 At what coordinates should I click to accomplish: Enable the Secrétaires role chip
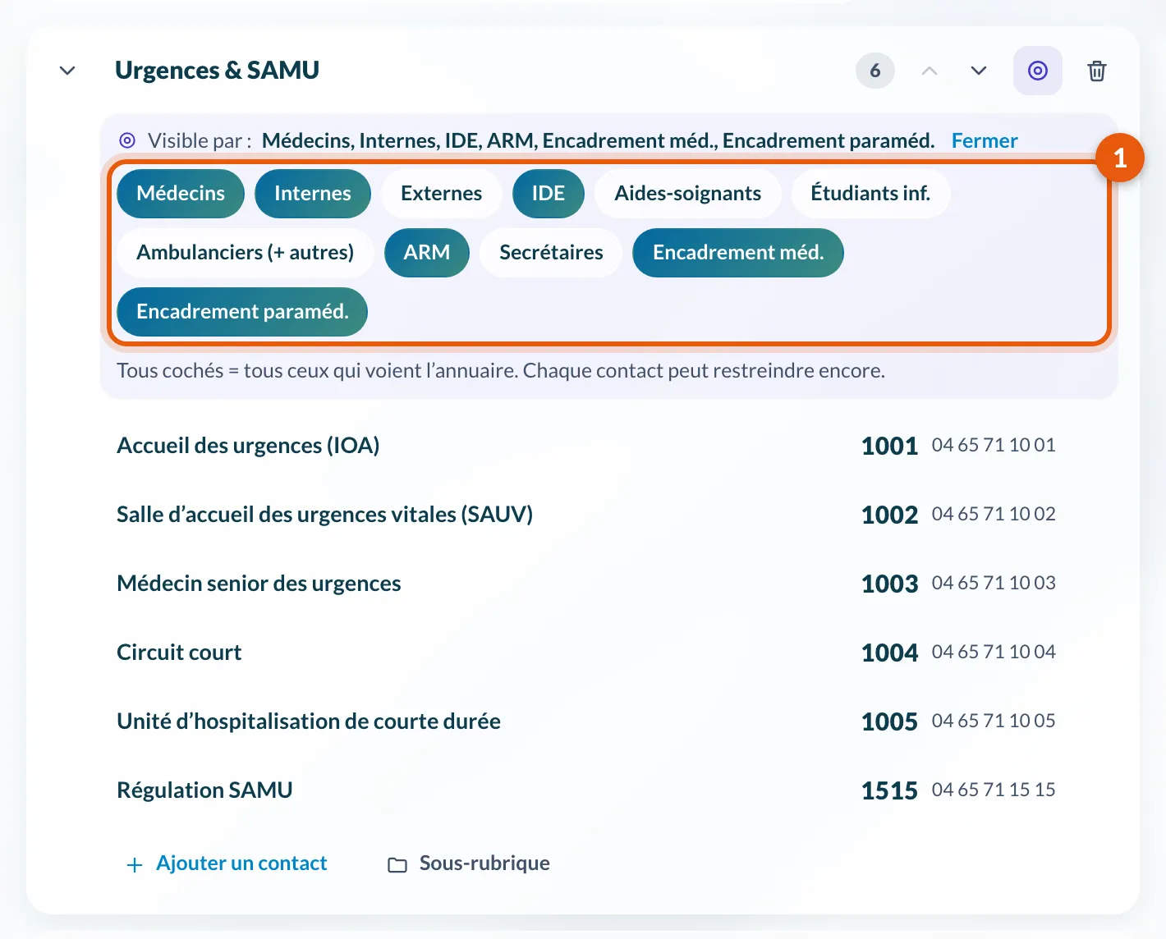pos(551,253)
